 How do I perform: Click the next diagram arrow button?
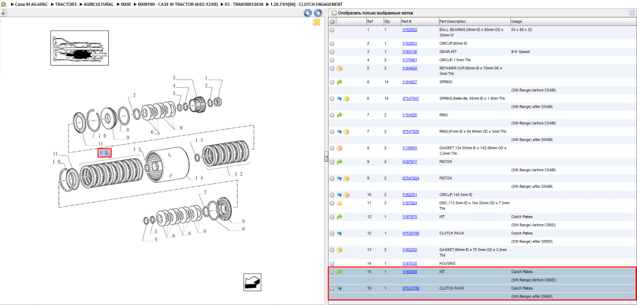[318, 13]
